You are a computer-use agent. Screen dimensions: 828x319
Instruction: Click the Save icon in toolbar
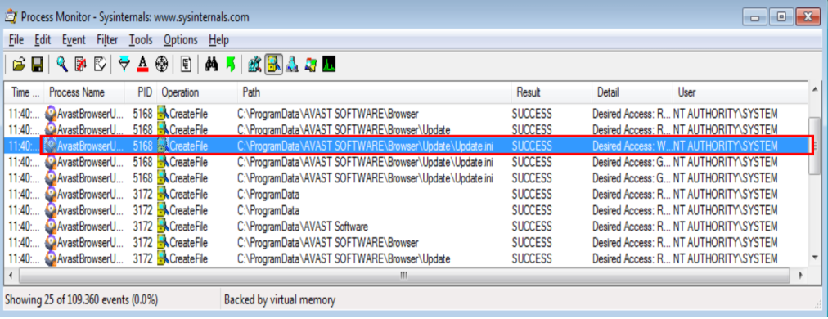pos(37,65)
